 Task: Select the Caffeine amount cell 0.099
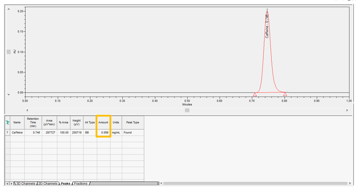click(103, 133)
